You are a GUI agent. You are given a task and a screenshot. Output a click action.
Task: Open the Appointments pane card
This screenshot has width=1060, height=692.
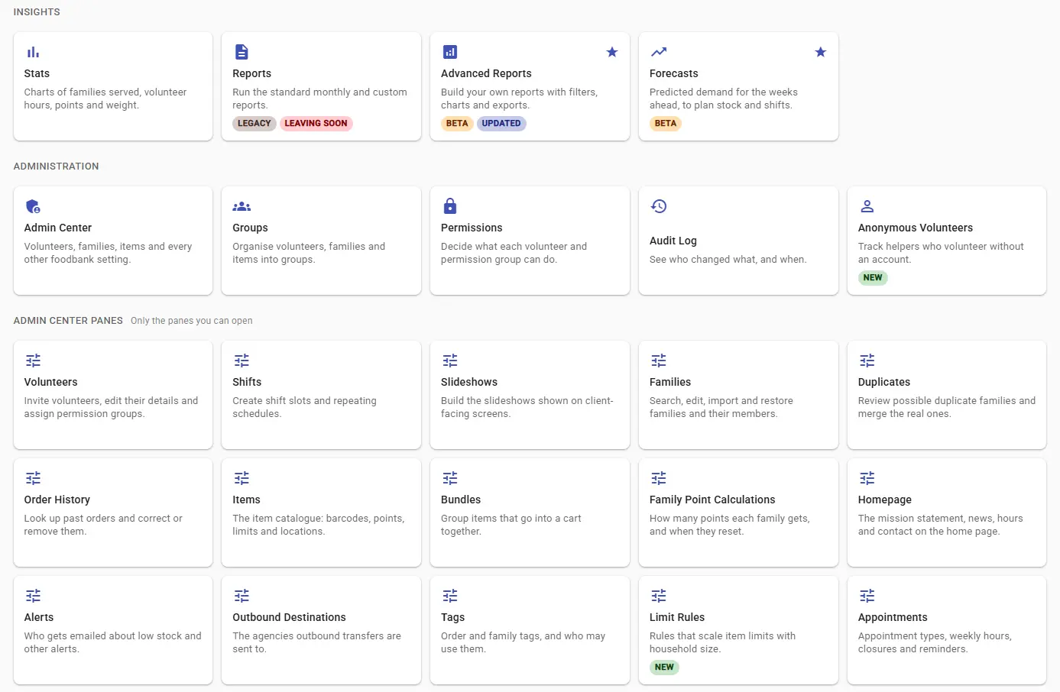pos(947,630)
